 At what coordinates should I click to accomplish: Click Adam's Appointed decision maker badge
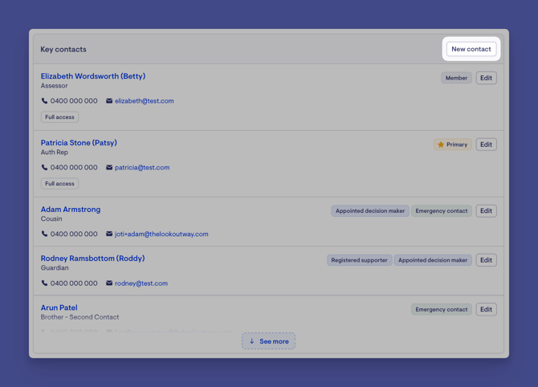pyautogui.click(x=370, y=210)
